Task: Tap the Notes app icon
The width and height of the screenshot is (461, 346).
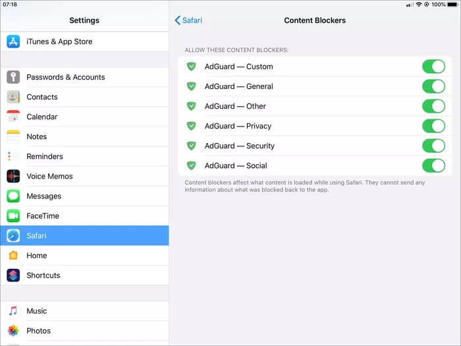Action: [13, 136]
